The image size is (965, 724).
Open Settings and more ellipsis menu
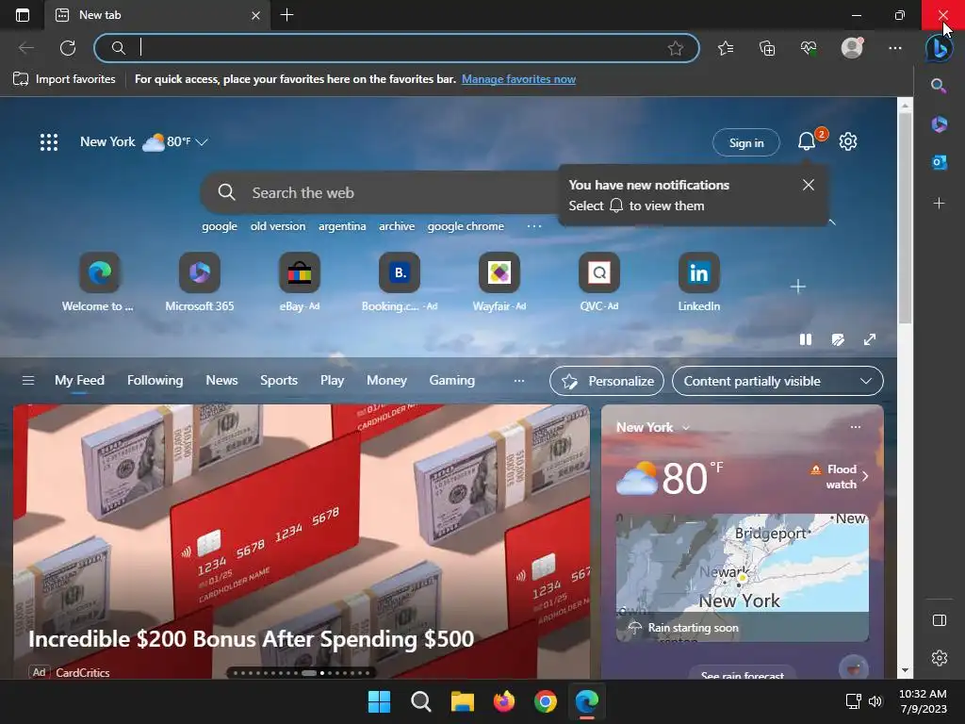click(895, 48)
